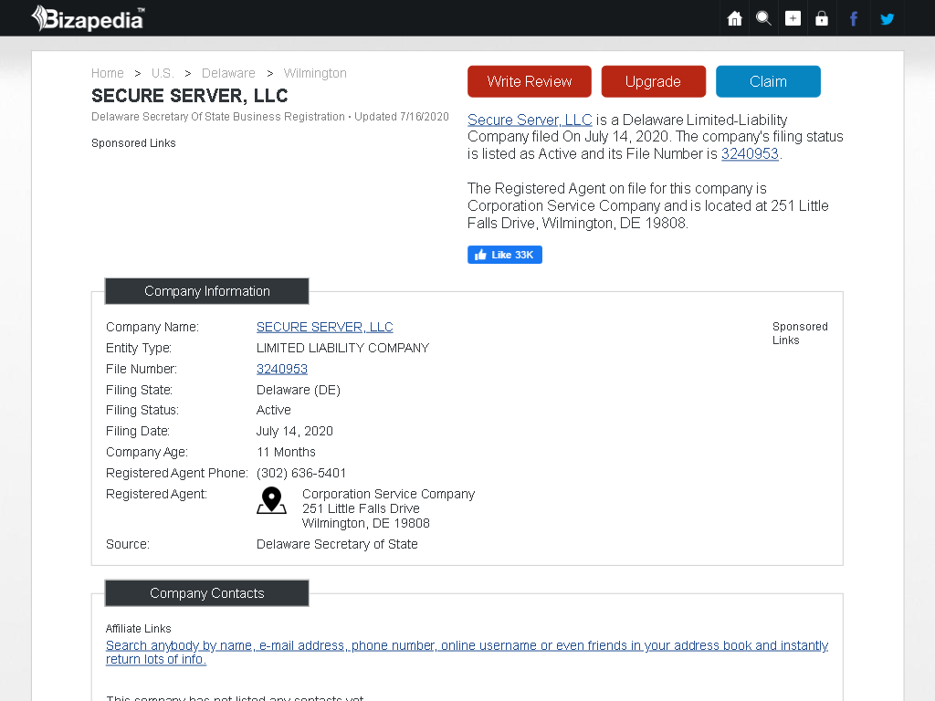The image size is (935, 701).
Task: Open the Wilmington breadcrumb link
Action: coord(315,73)
